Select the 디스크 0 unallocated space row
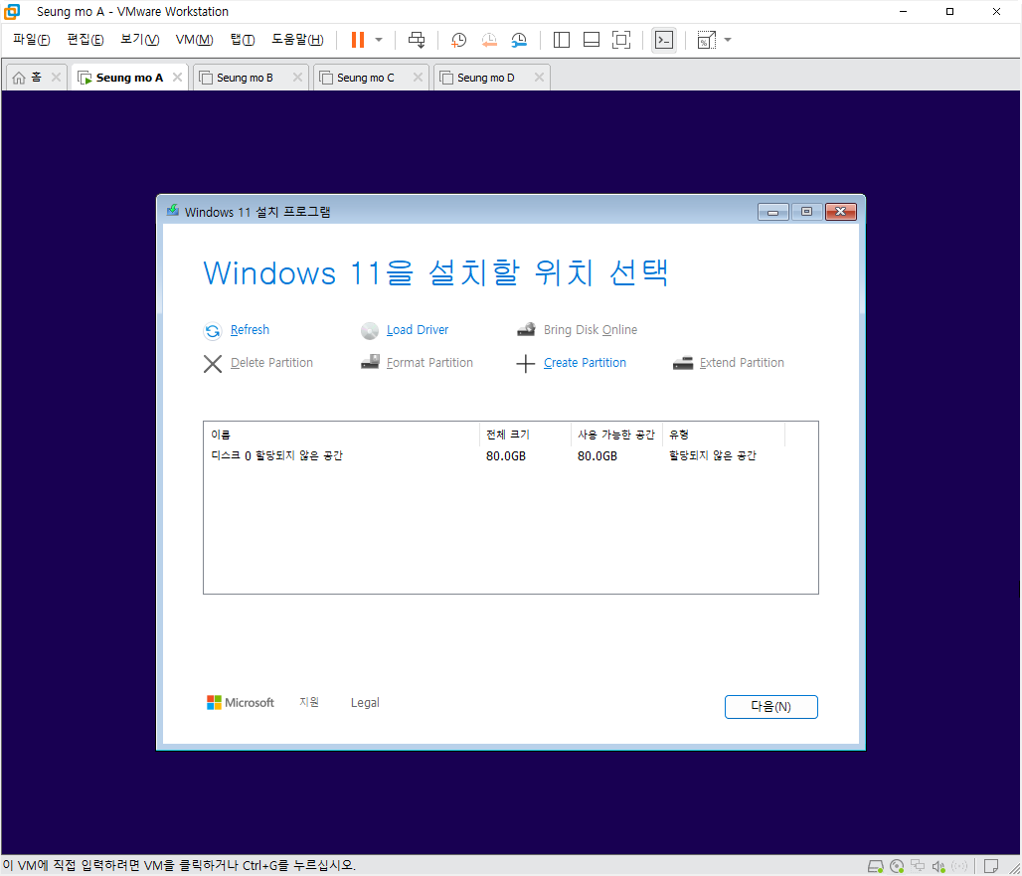 (x=510, y=455)
